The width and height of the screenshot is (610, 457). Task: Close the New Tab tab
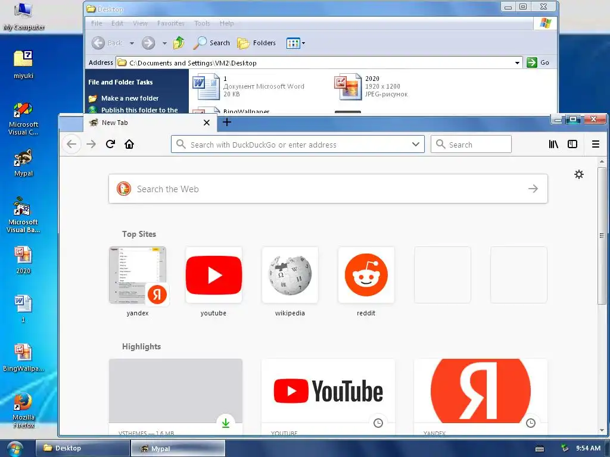click(207, 123)
